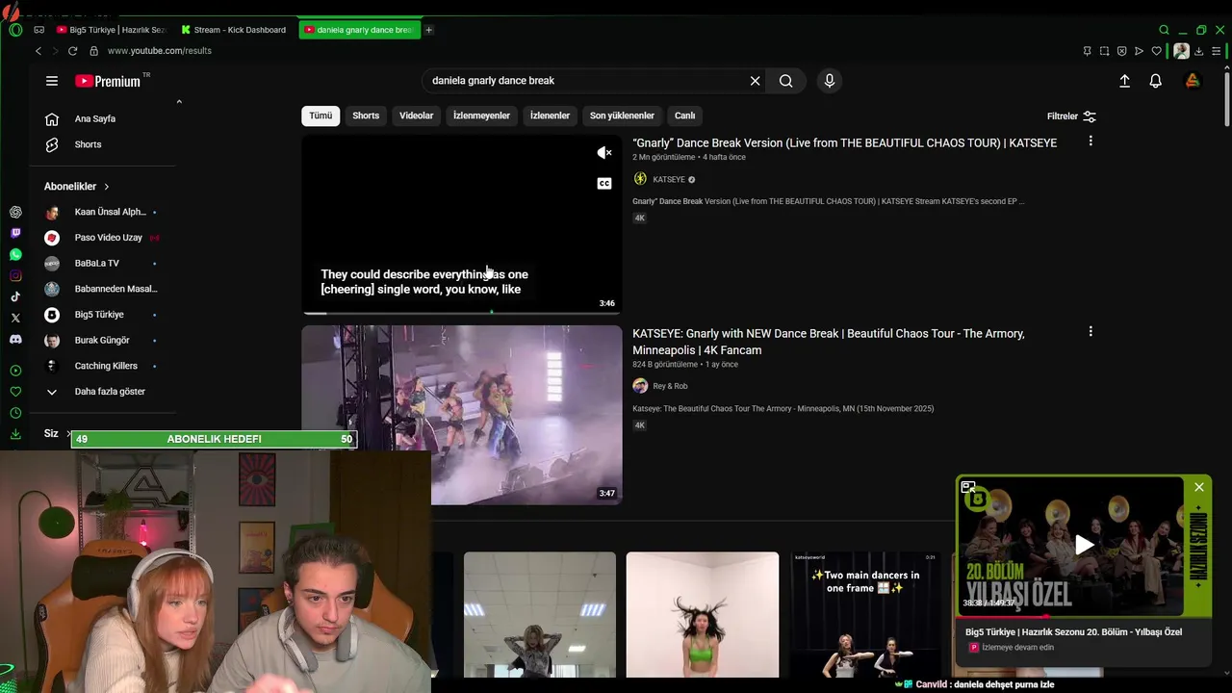
Task: Reload the current page
Action: click(72, 51)
